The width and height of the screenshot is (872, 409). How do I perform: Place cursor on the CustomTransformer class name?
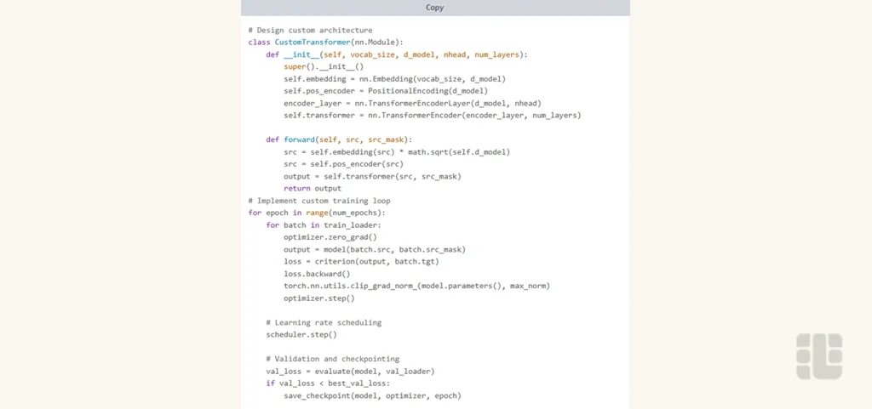point(312,42)
